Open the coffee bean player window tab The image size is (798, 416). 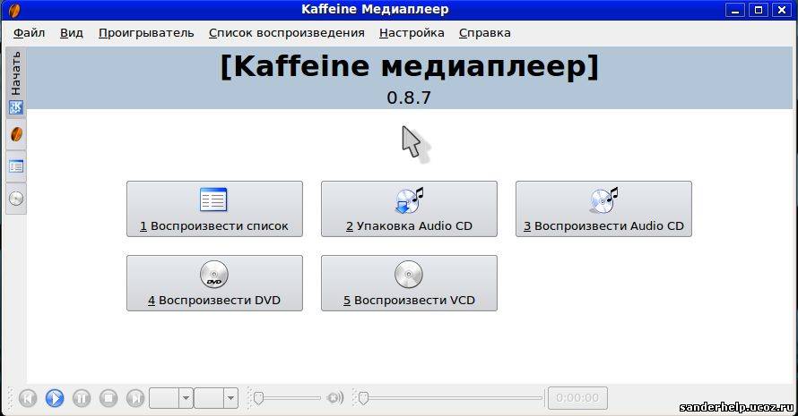16,134
